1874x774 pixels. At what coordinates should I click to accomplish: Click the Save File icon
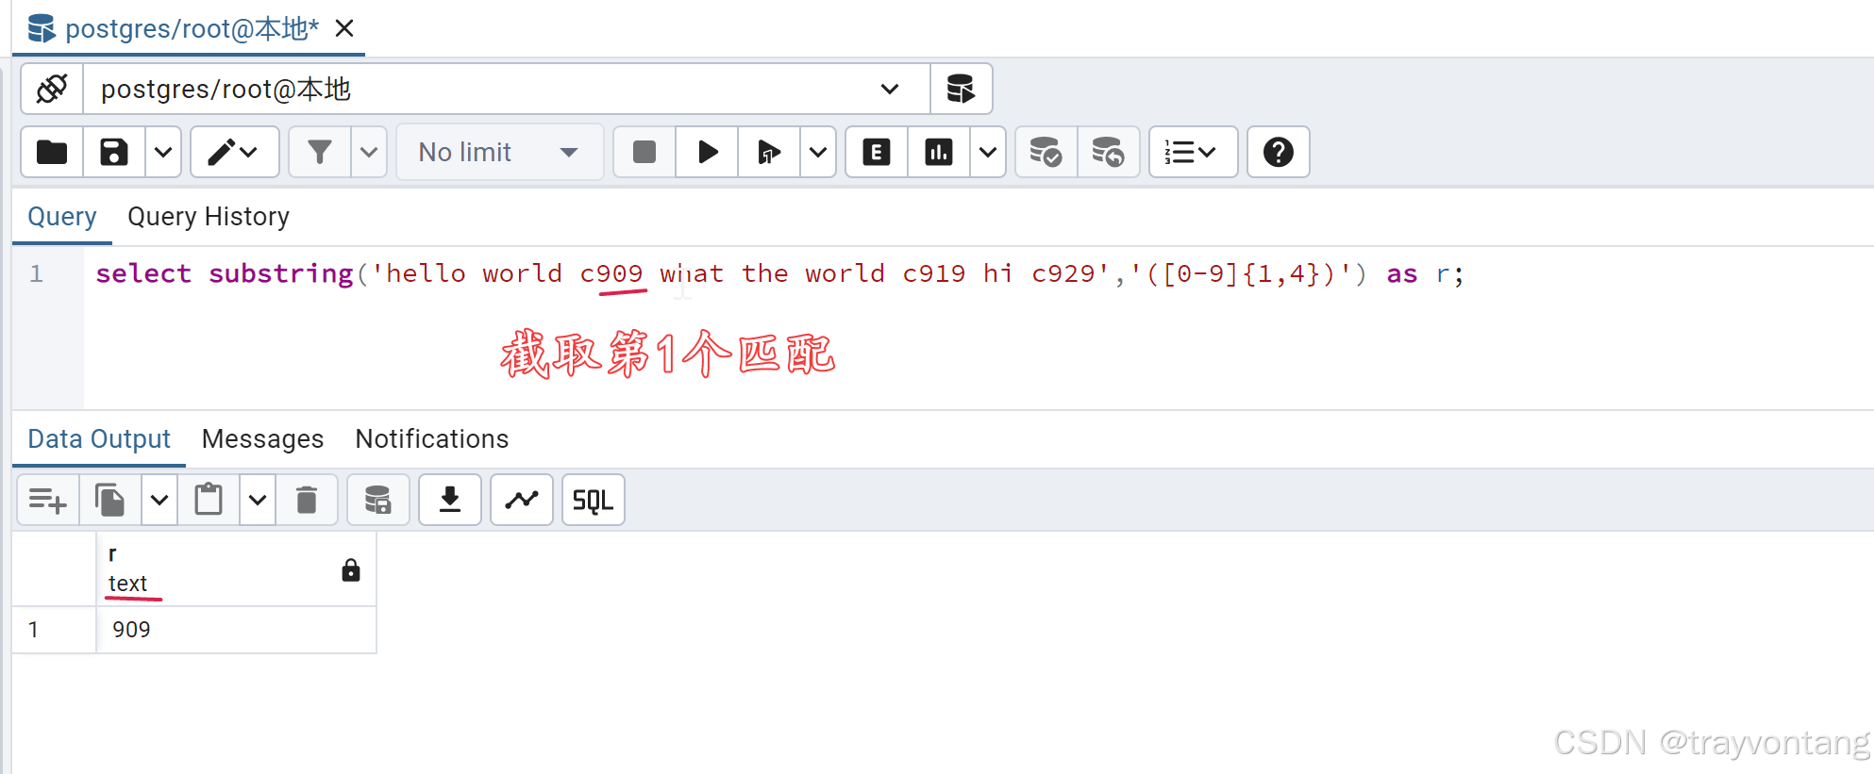point(114,152)
